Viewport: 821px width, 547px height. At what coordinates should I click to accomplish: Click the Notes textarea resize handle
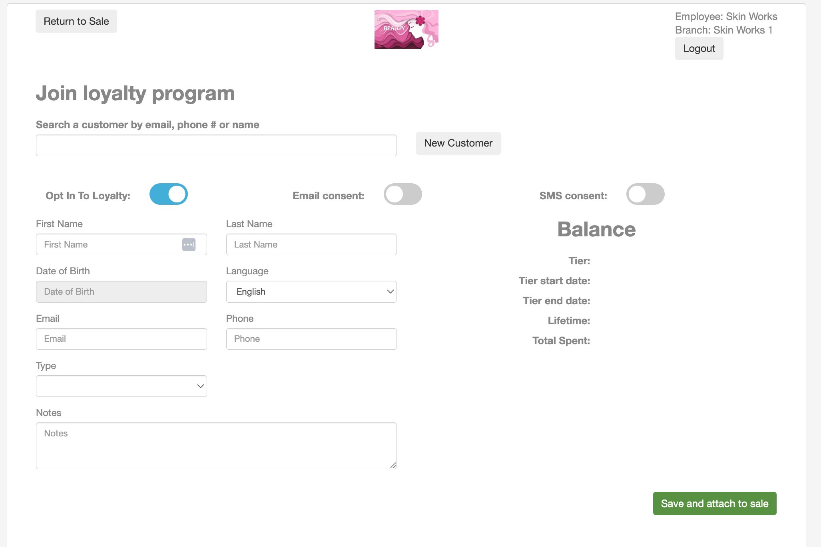point(393,465)
